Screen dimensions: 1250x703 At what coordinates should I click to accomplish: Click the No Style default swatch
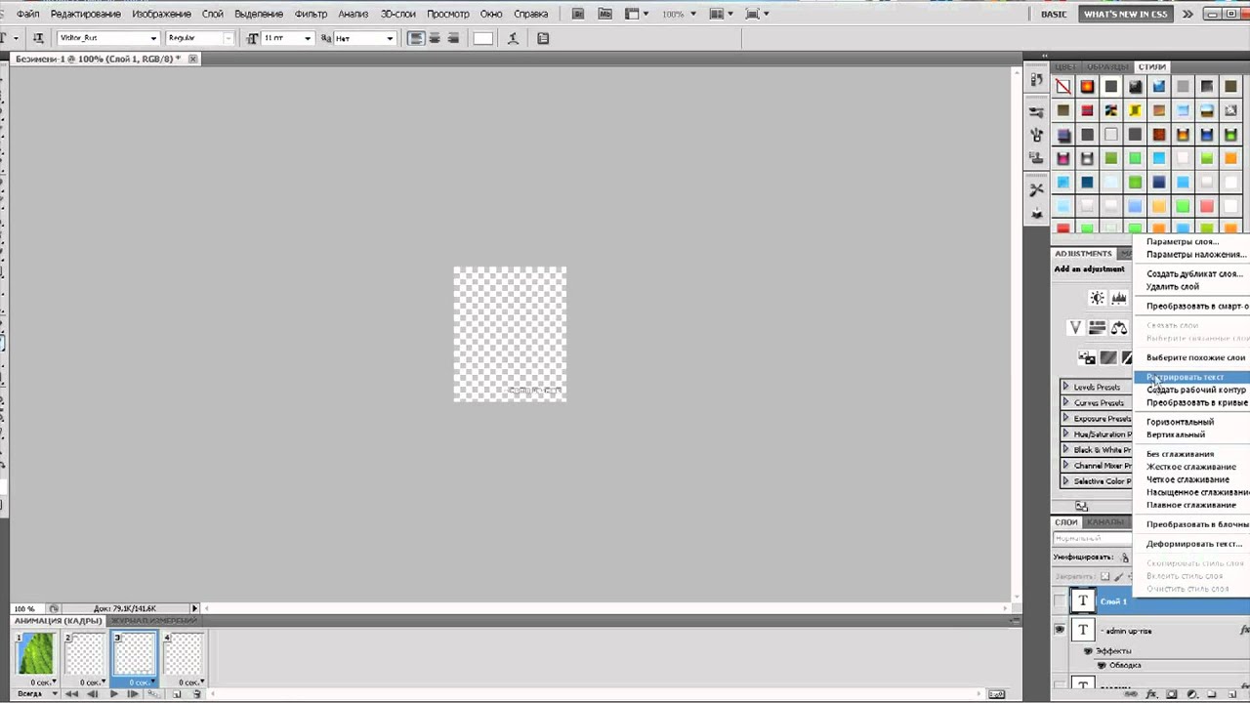click(1063, 87)
